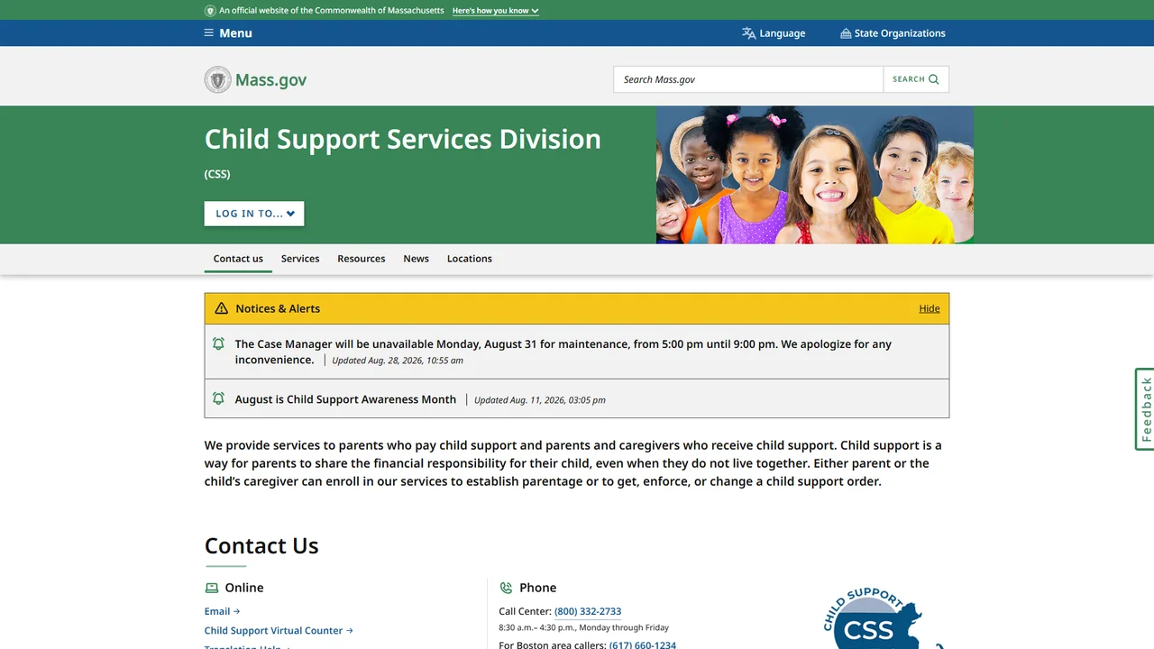
Task: Open the Language selector
Action: (x=774, y=33)
